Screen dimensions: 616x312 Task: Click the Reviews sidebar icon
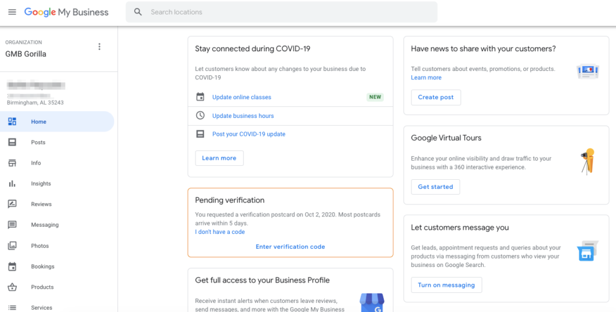[12, 204]
